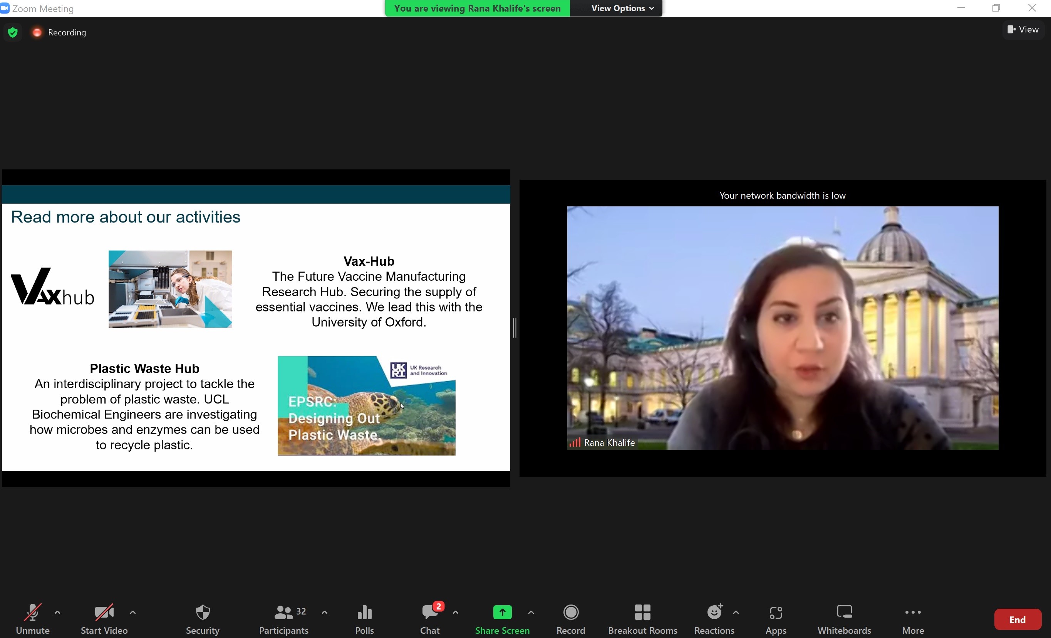Open the View layout menu
The width and height of the screenshot is (1051, 638).
[1023, 29]
